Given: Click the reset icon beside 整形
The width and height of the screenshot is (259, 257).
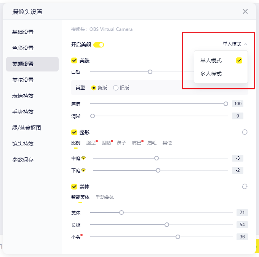Looking at the screenshot, I should tap(245, 132).
